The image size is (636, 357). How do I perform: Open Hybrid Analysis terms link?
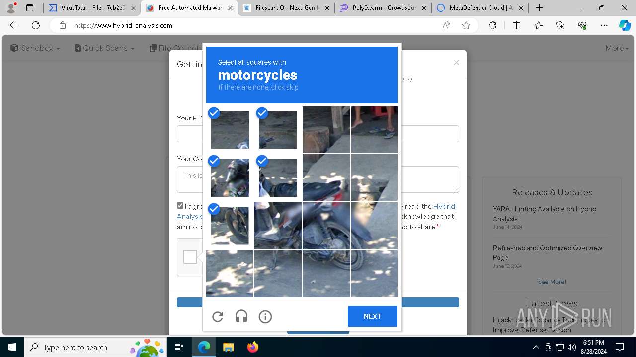tap(444, 206)
